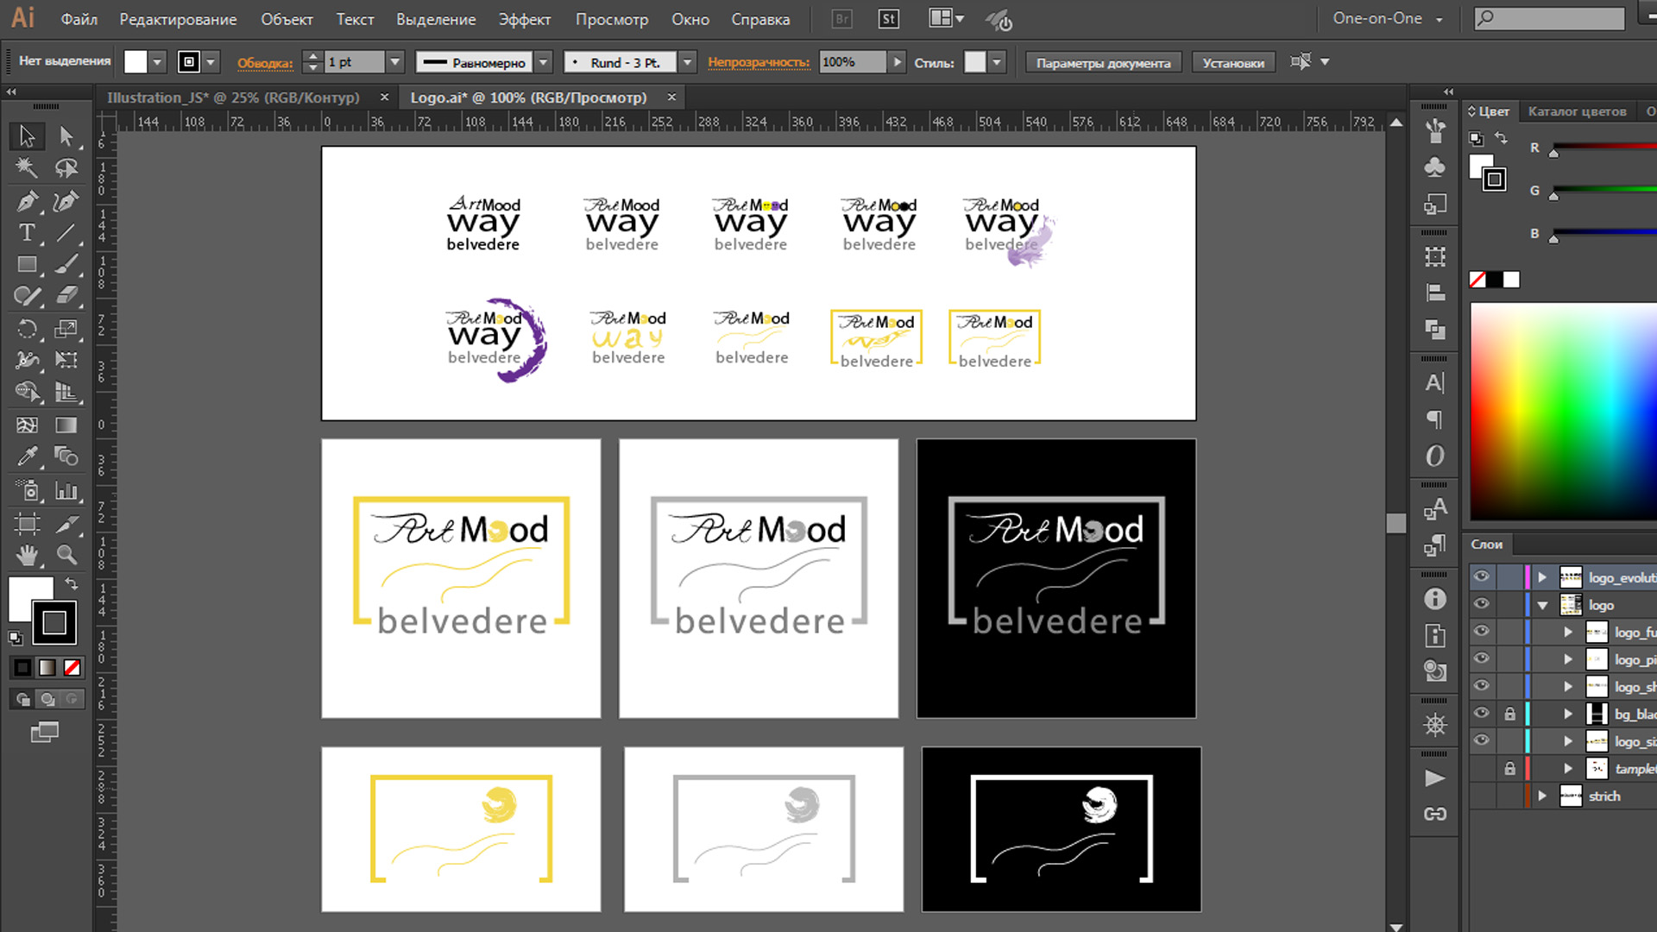Open the Actions panel play icon

click(1434, 778)
